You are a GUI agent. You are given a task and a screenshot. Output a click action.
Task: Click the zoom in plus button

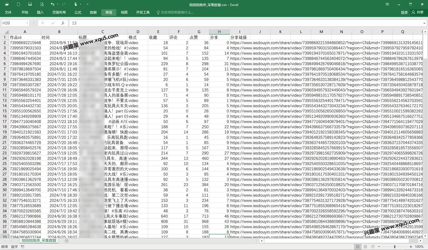pos(412,247)
